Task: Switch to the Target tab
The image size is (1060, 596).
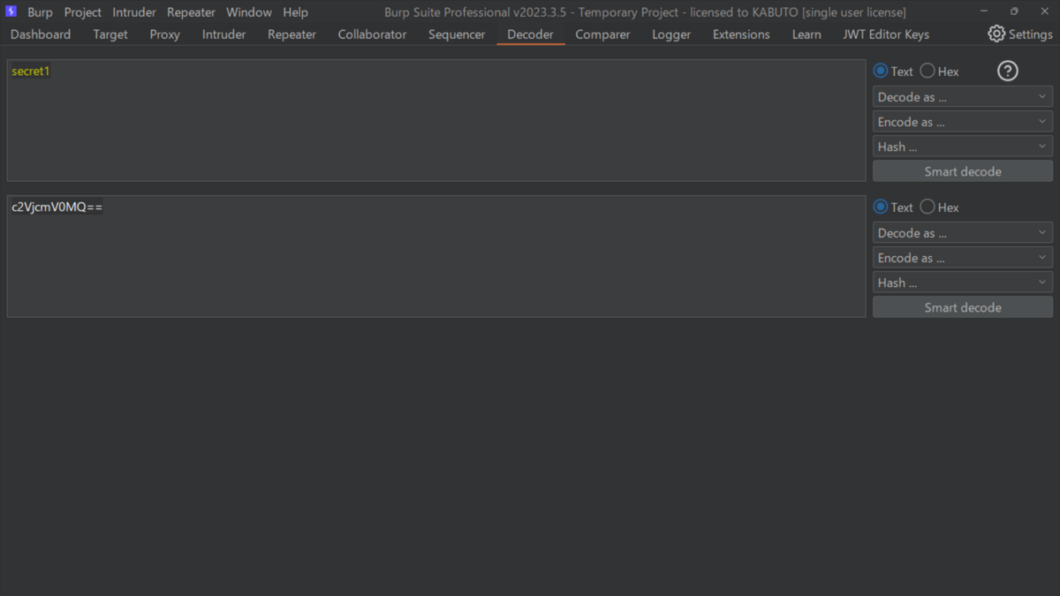Action: coord(110,34)
